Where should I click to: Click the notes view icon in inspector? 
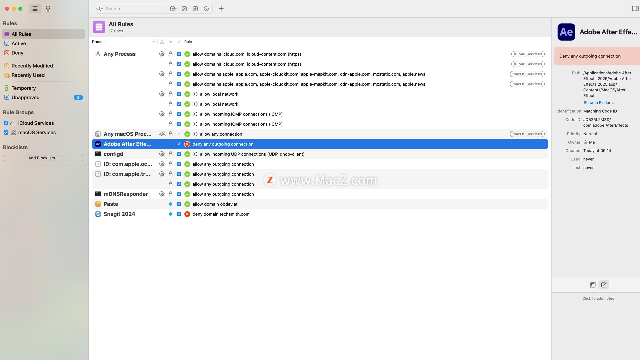point(593,285)
